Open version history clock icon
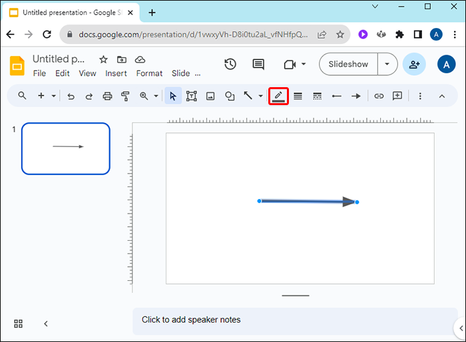Image resolution: width=466 pixels, height=342 pixels. [230, 64]
